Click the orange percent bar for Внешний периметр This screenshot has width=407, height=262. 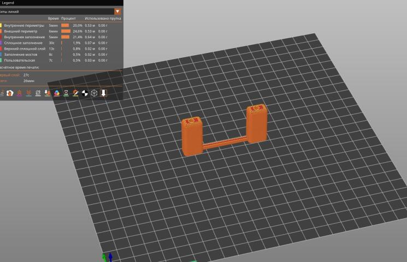[66, 31]
